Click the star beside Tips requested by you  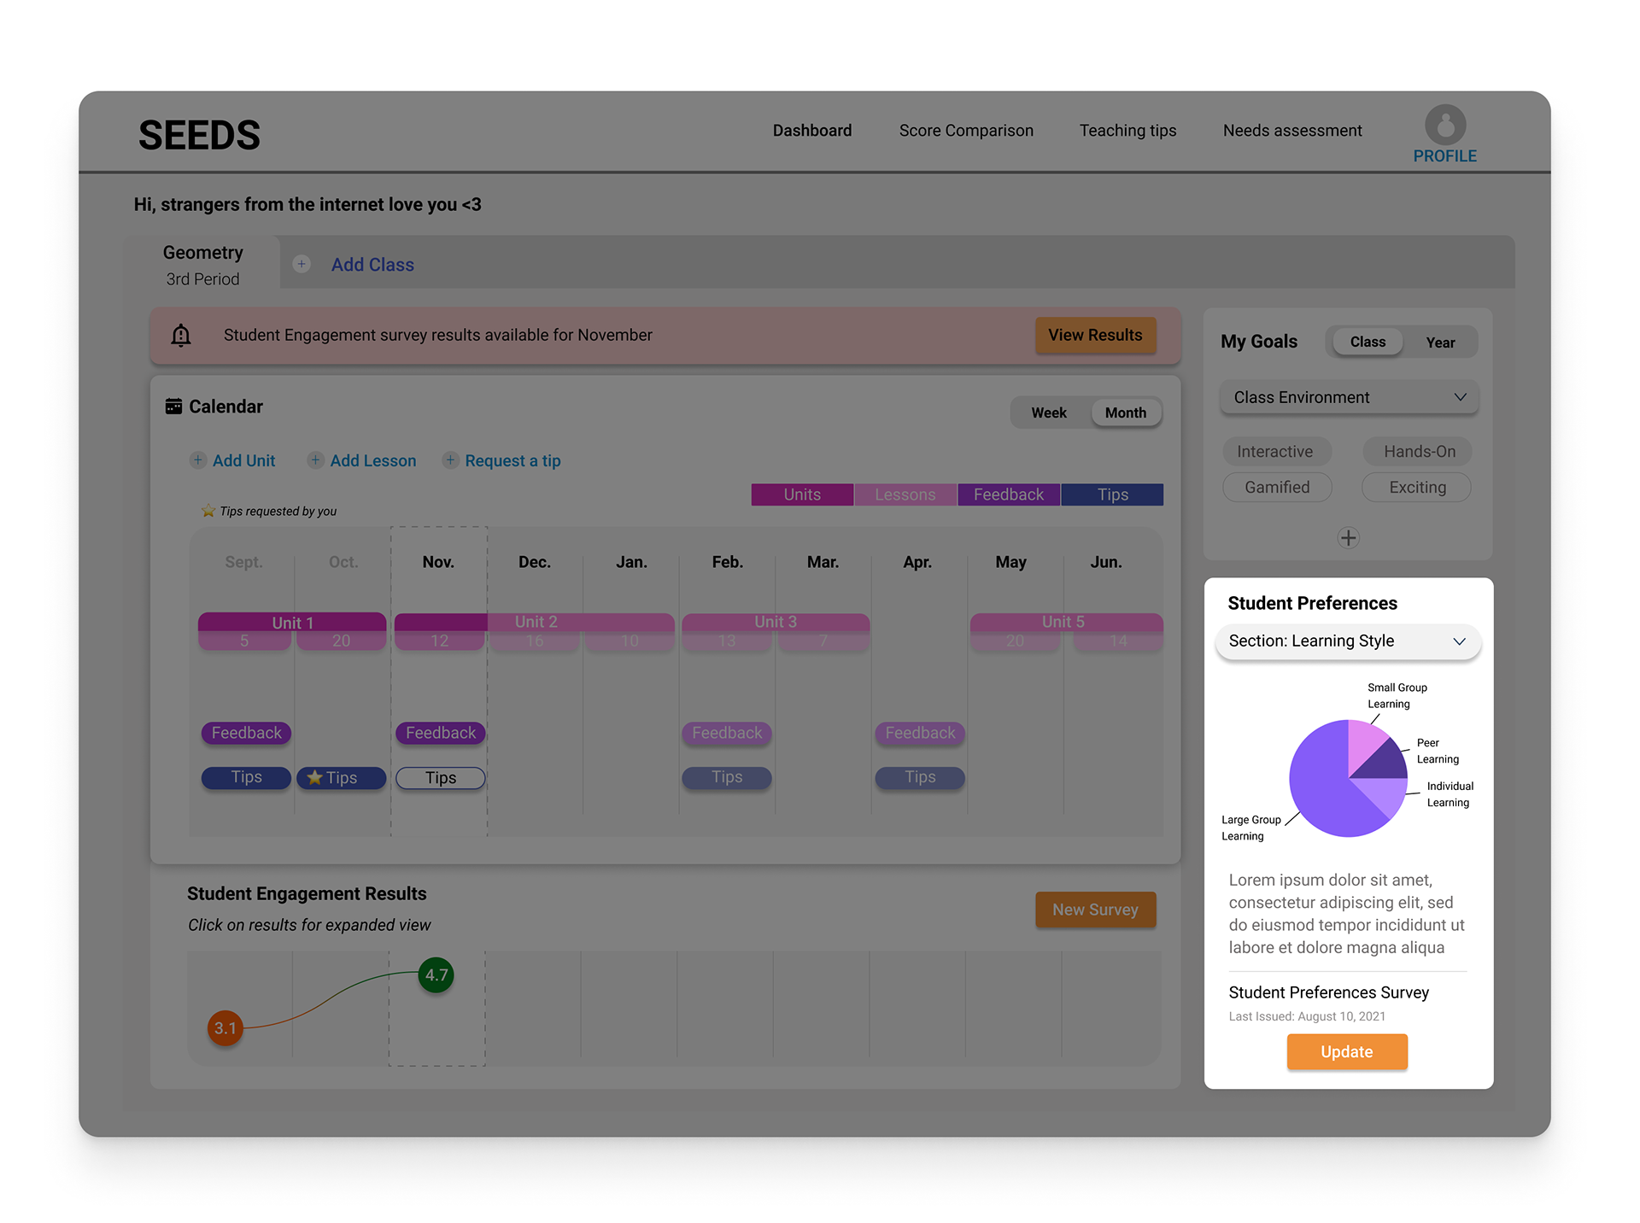(x=208, y=511)
